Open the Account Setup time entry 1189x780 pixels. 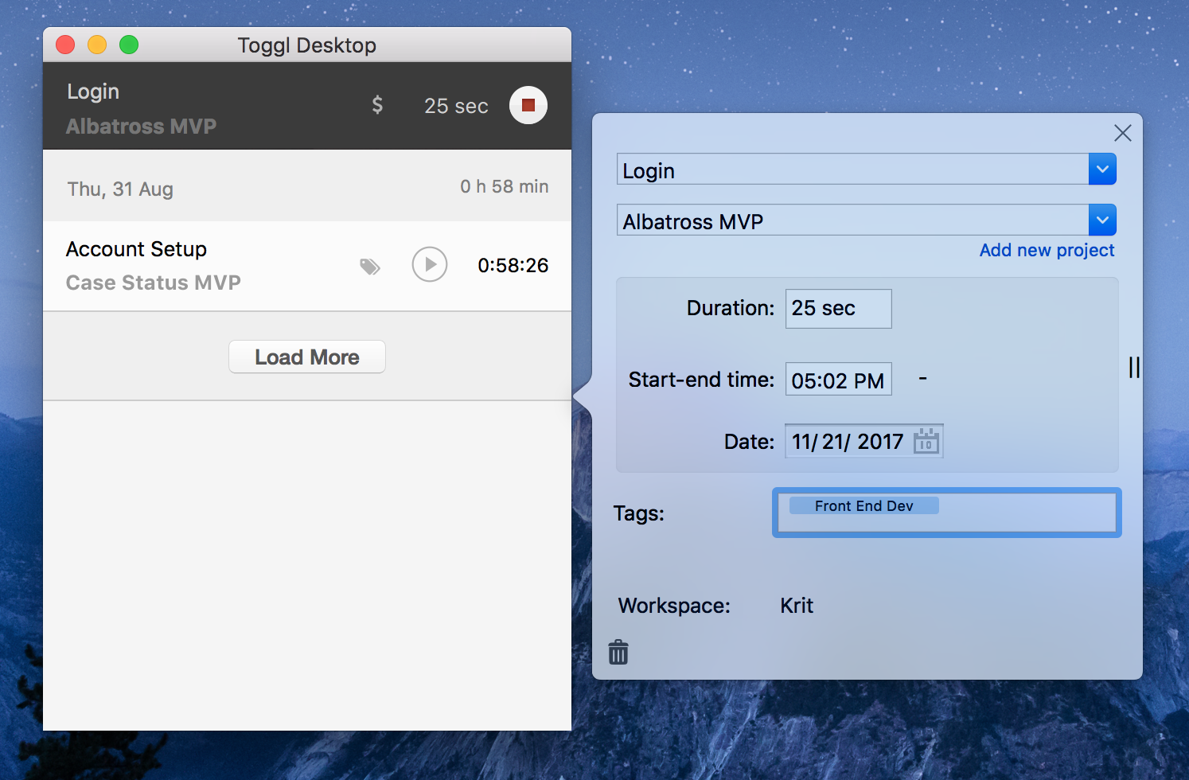pyautogui.click(x=307, y=266)
